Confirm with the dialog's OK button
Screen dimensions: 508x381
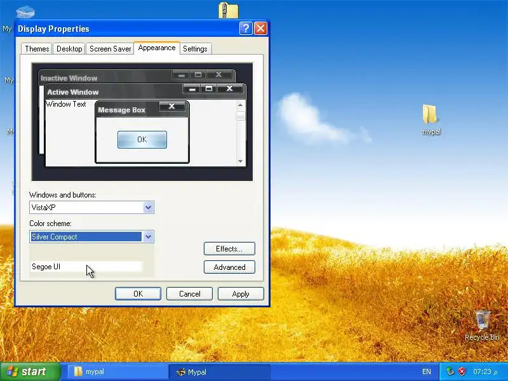click(138, 293)
